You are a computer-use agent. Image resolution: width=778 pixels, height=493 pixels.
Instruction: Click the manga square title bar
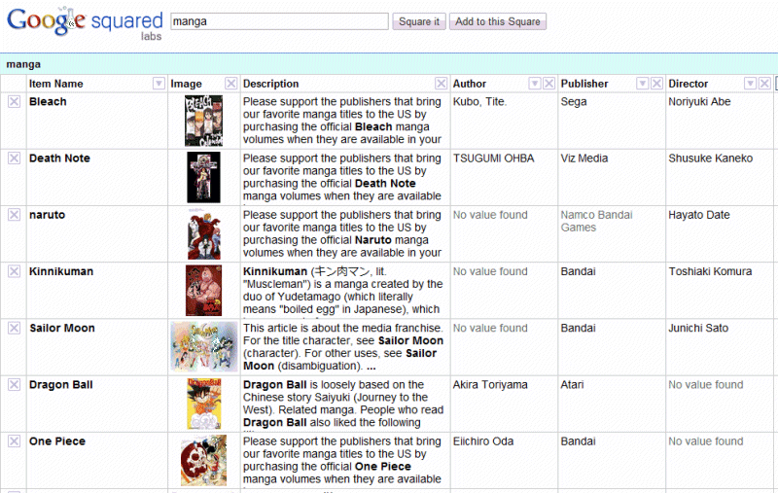click(x=389, y=64)
